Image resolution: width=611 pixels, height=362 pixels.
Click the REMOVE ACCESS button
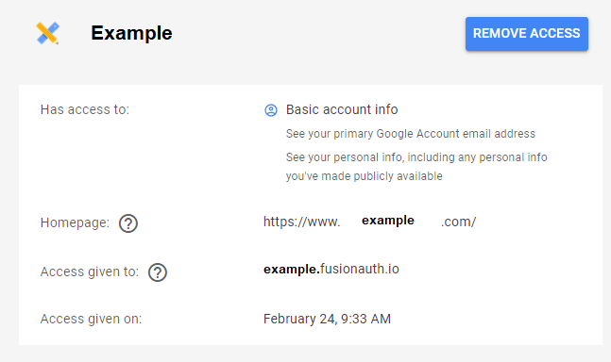pyautogui.click(x=526, y=34)
